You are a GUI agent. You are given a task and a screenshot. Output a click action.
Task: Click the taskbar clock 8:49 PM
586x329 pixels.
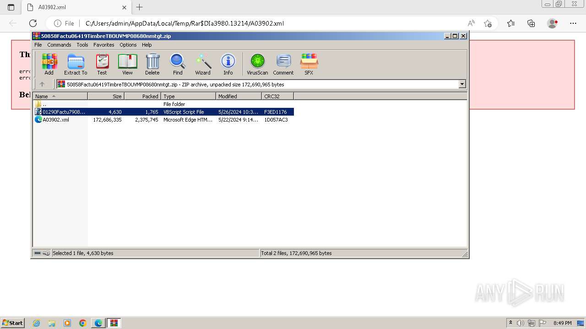[562, 323]
